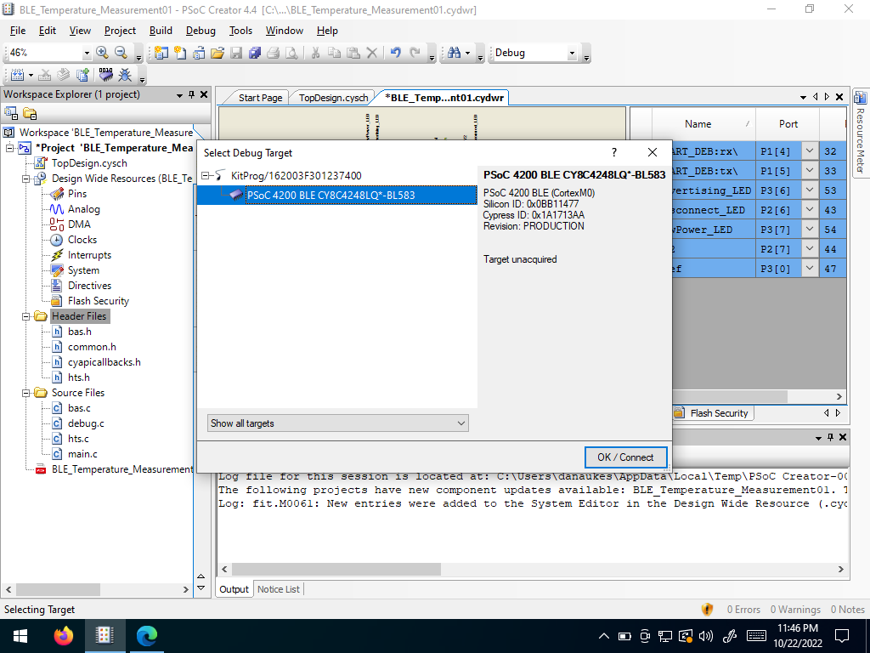Close the Select Debug Target dialog
Viewport: 870px width, 653px height.
pyautogui.click(x=652, y=153)
